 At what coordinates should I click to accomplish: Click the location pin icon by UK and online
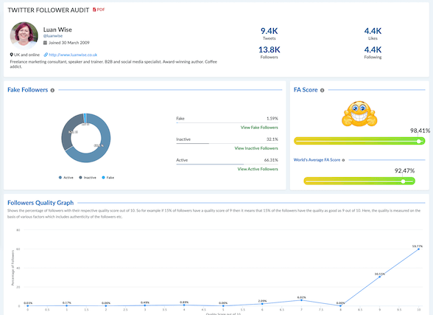[x=11, y=55]
